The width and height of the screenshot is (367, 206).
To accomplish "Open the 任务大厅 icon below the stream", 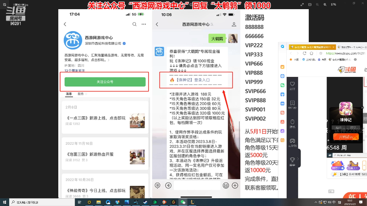I will [353, 166].
